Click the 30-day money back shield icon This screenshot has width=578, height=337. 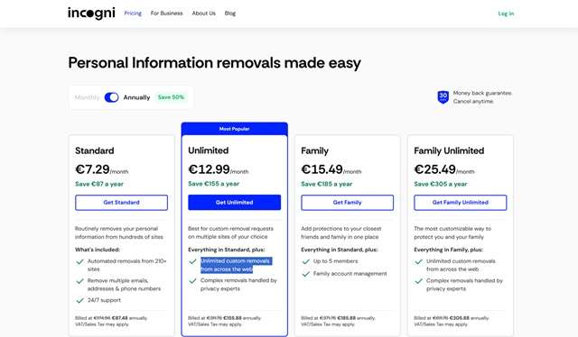point(443,97)
